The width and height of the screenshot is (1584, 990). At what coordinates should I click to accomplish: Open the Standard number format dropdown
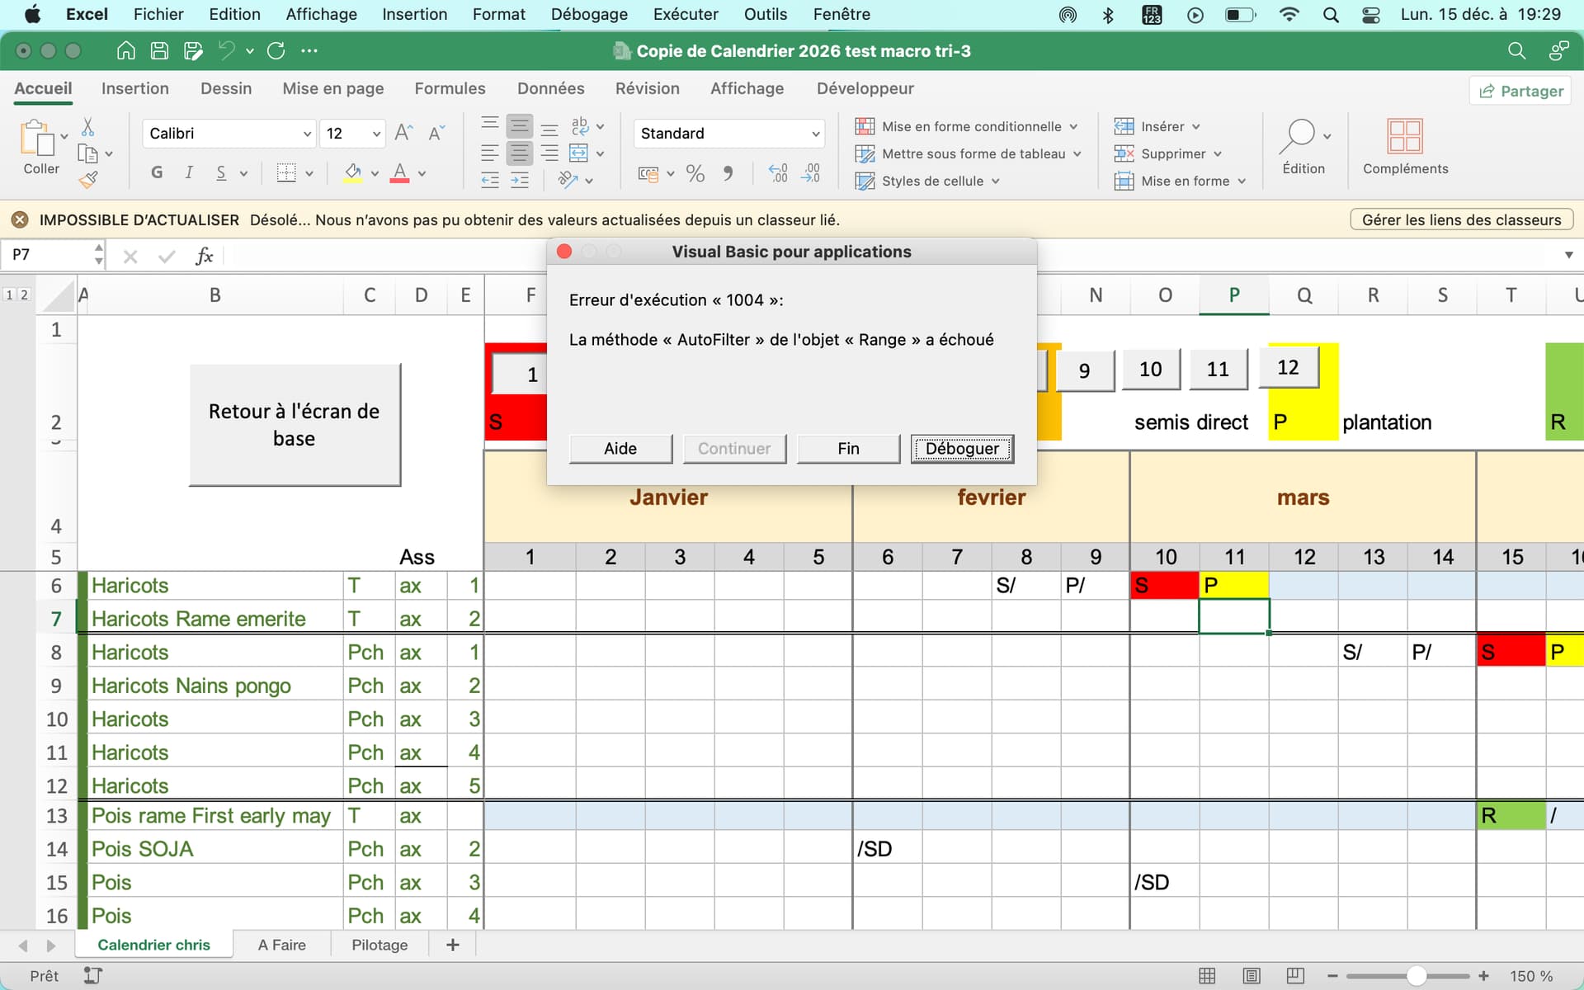click(815, 134)
